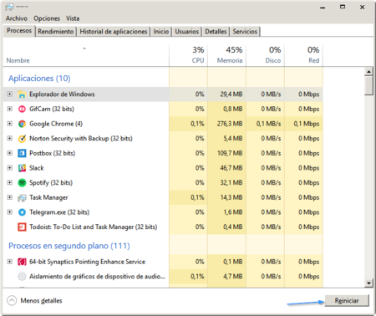Switch to the Inicio tab

click(x=161, y=32)
